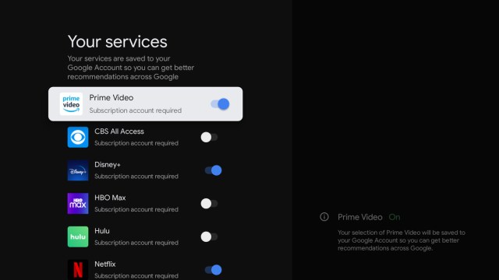Viewport: 499px width, 280px height.
Task: Click the Your services heading
Action: click(118, 41)
